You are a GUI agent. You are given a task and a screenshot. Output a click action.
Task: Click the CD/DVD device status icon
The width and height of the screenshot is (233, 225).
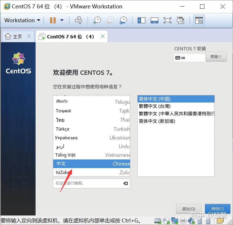[166, 221]
